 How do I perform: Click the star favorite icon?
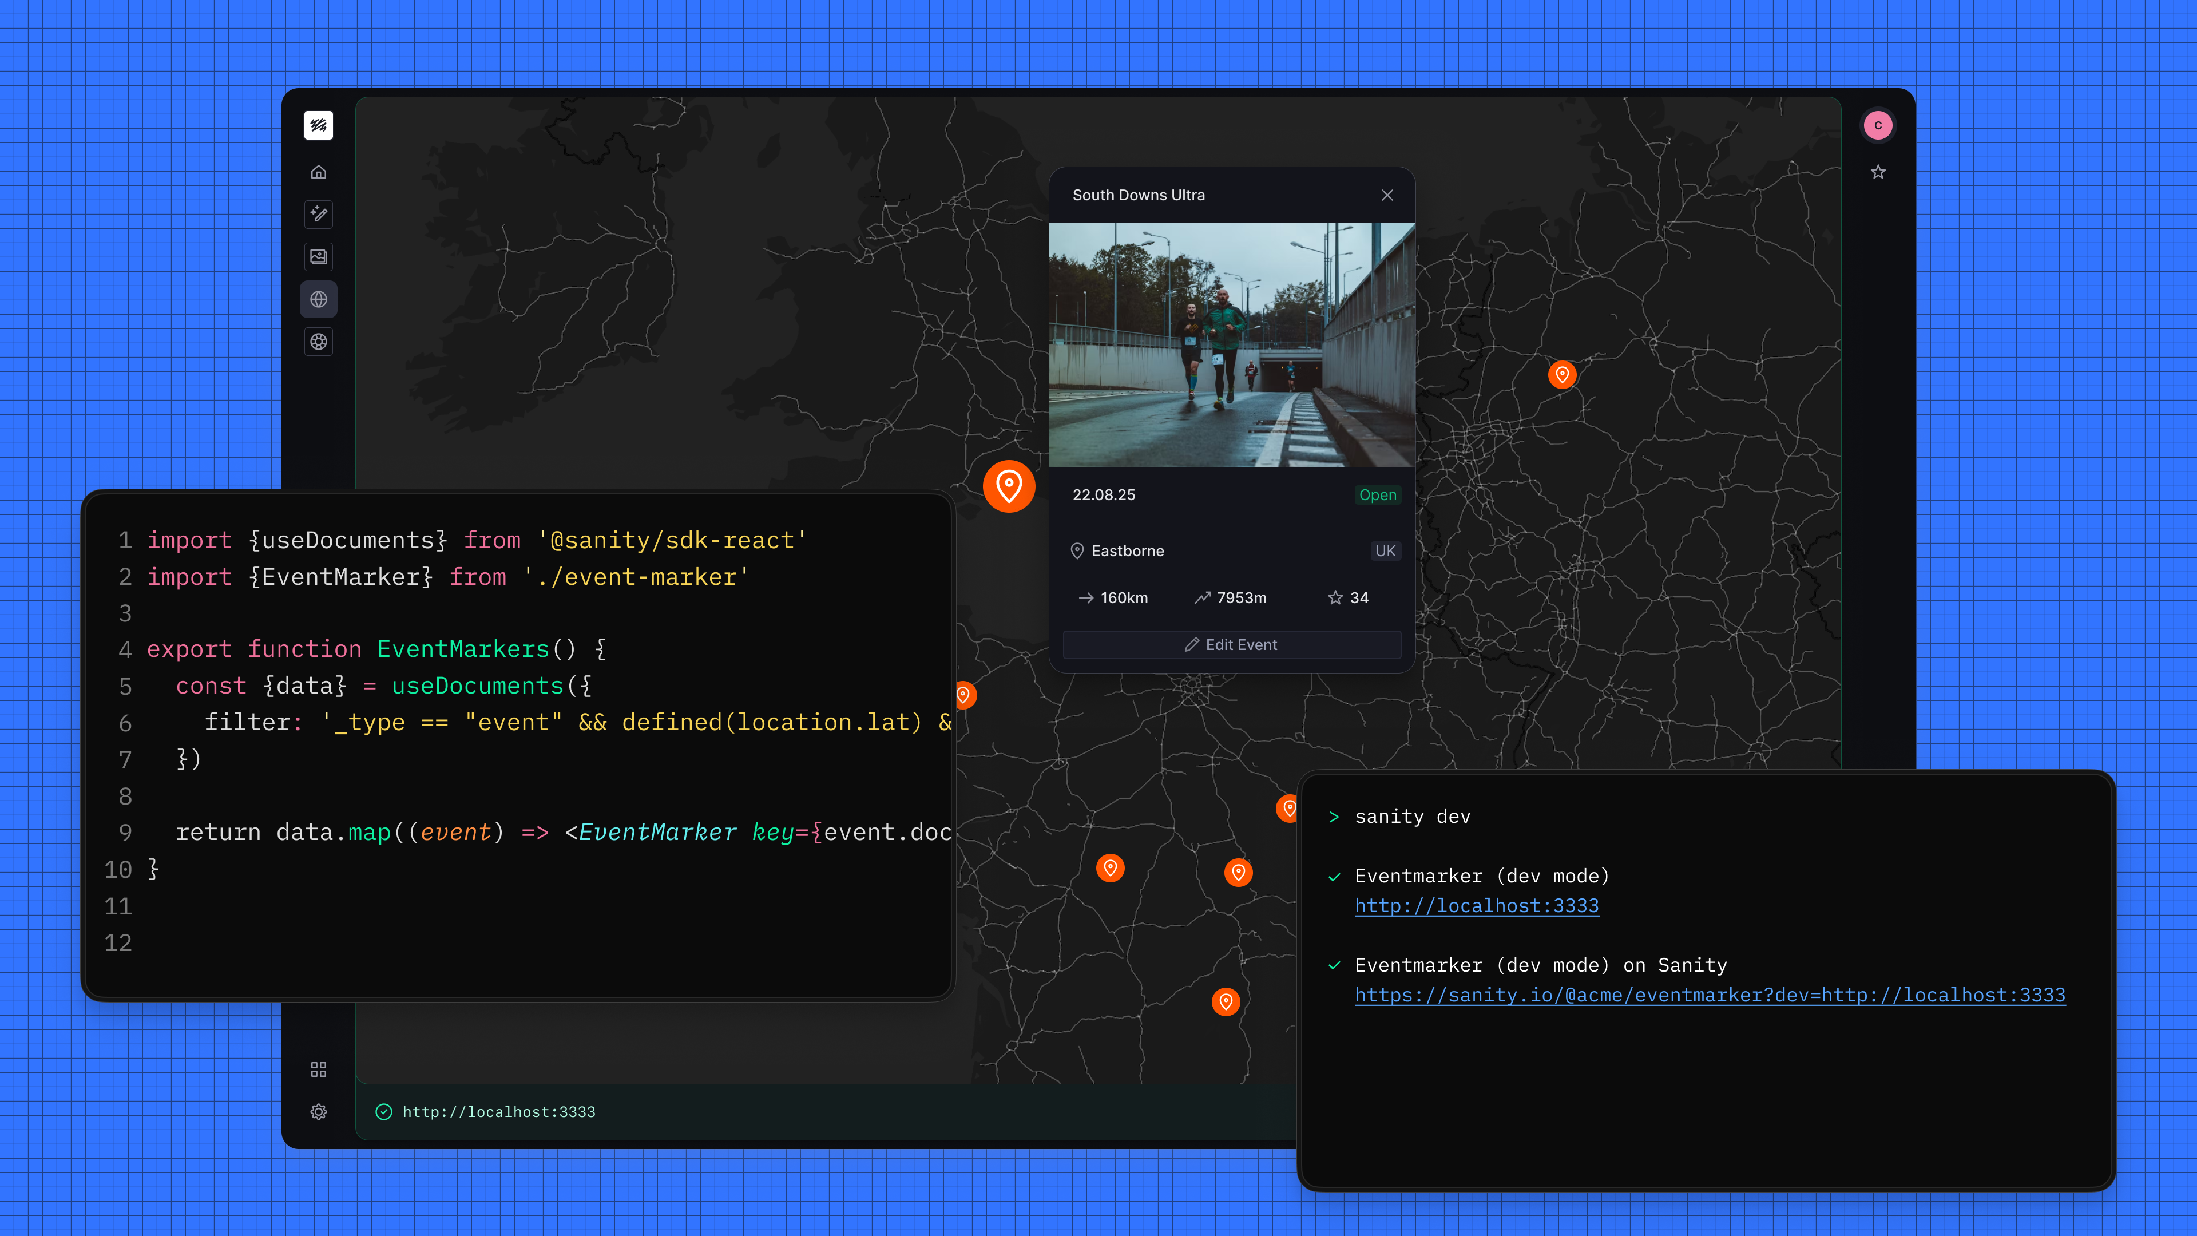click(1878, 172)
